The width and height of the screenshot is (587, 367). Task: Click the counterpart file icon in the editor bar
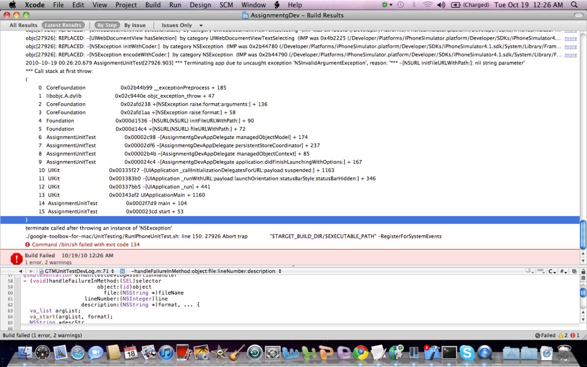pos(574,271)
